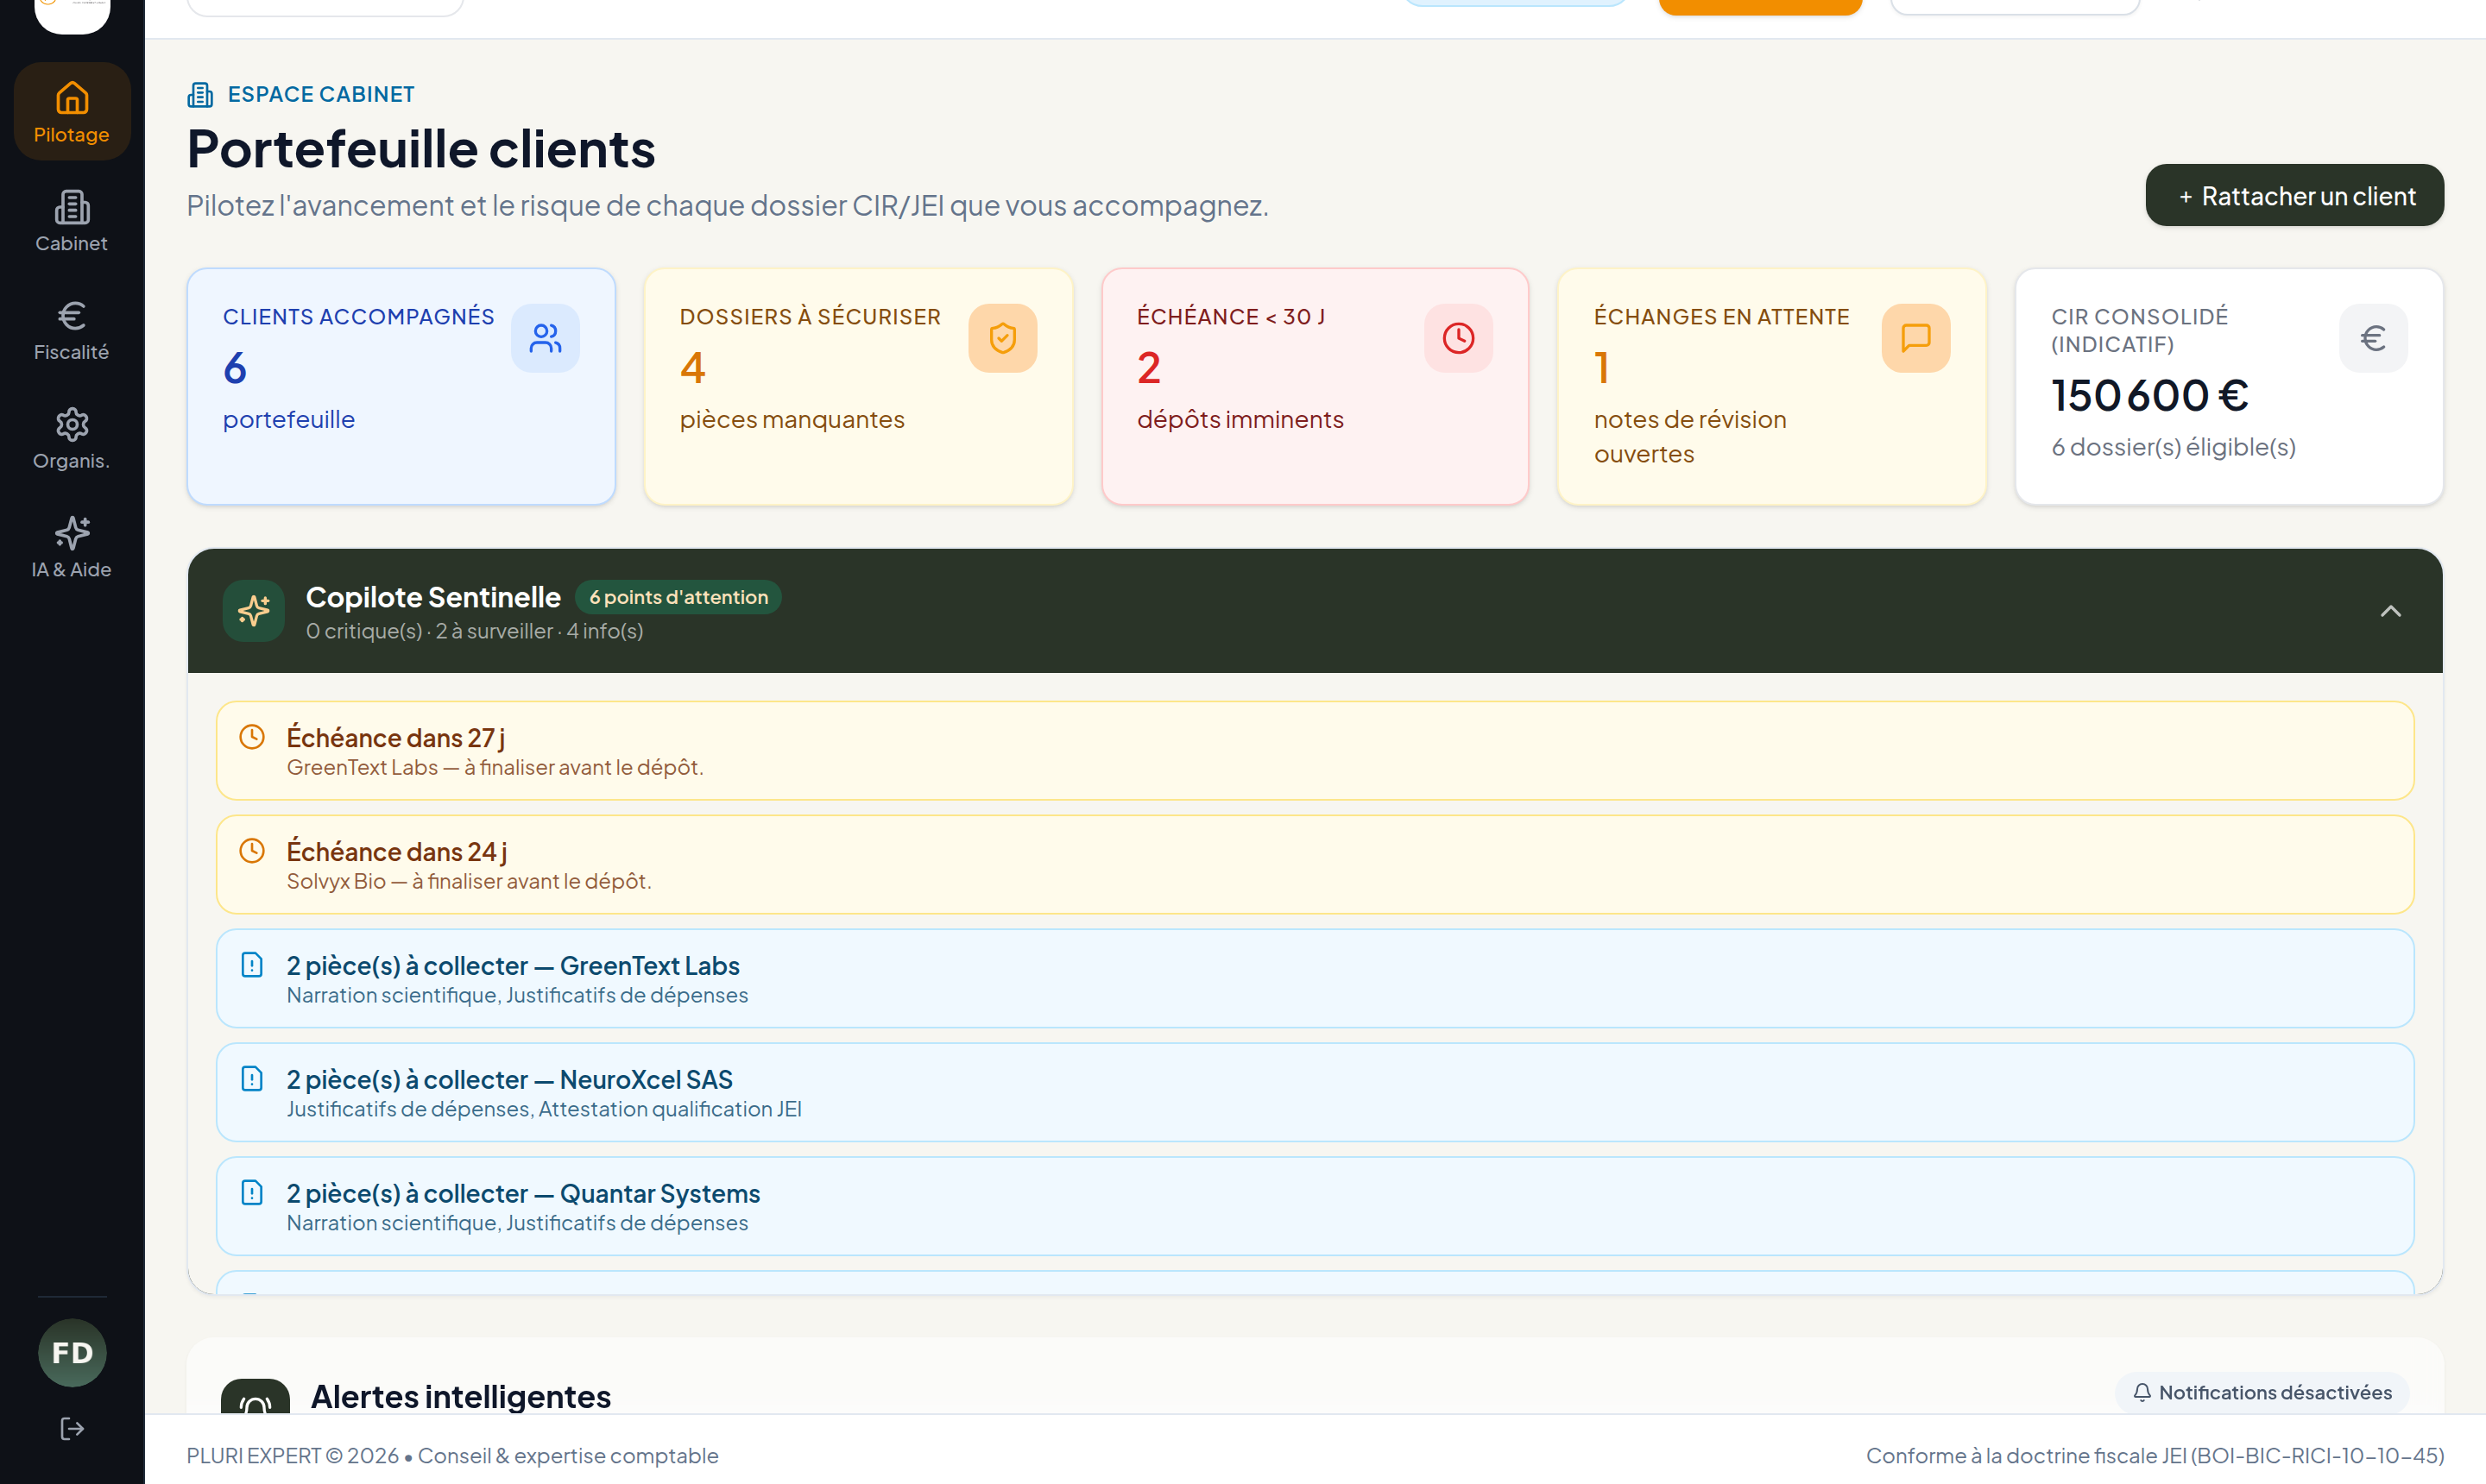This screenshot has width=2486, height=1484.
Task: Click the users icon in Clients accompagnés card
Action: [x=546, y=338]
